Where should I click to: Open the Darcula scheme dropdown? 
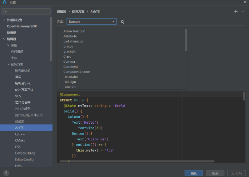(91, 21)
